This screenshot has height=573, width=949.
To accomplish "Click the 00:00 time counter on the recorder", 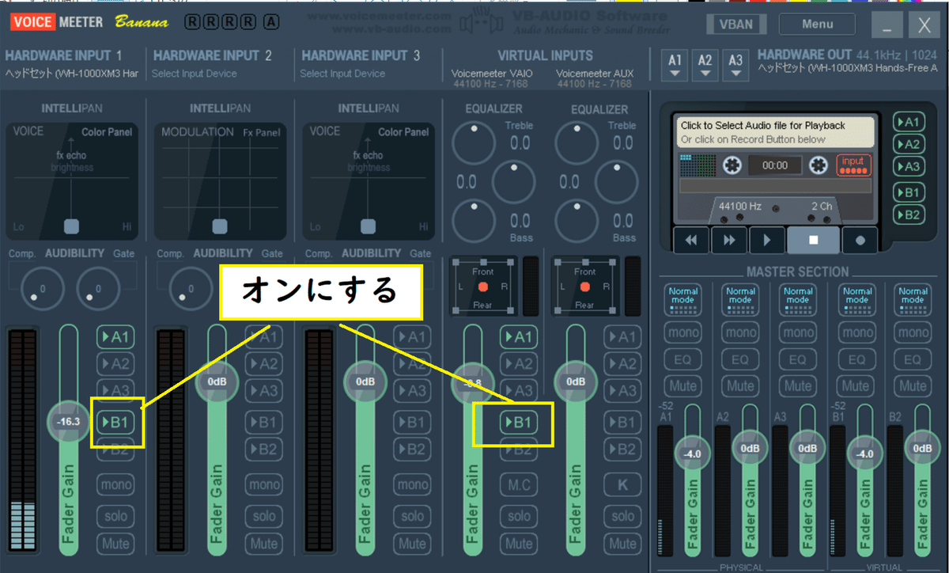I will point(775,165).
